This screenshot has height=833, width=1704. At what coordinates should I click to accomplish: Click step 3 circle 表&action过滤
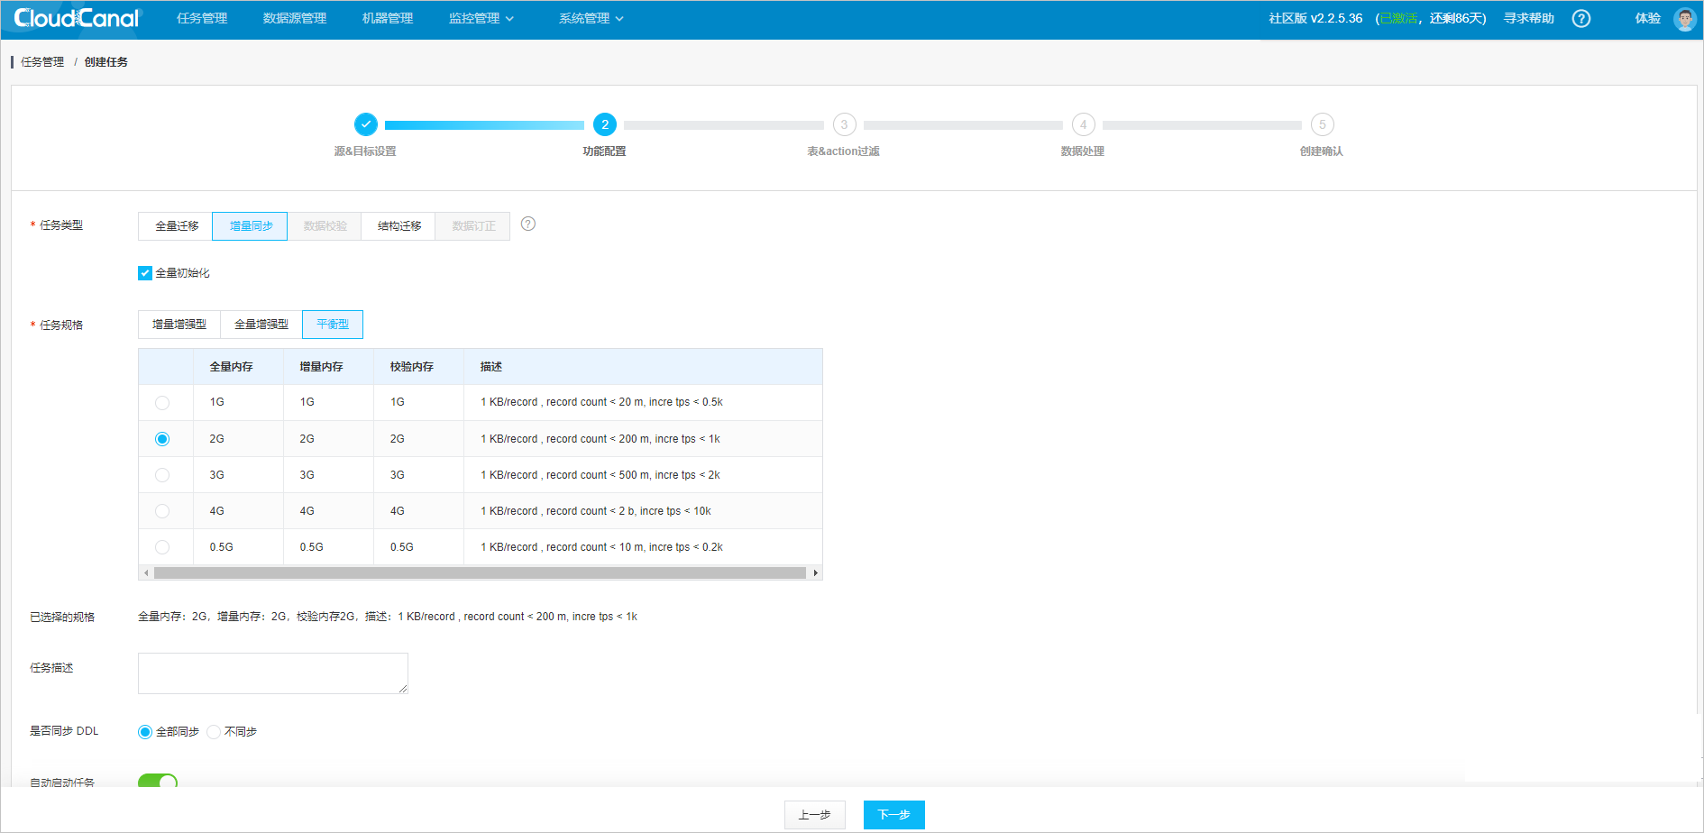coord(844,124)
